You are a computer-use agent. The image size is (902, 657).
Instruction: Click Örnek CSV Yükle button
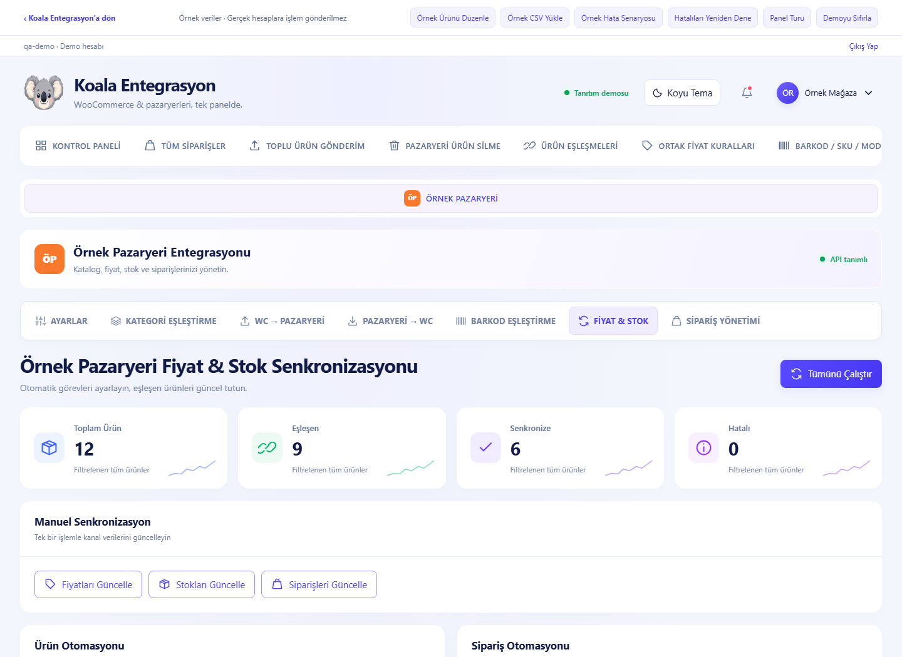[535, 18]
